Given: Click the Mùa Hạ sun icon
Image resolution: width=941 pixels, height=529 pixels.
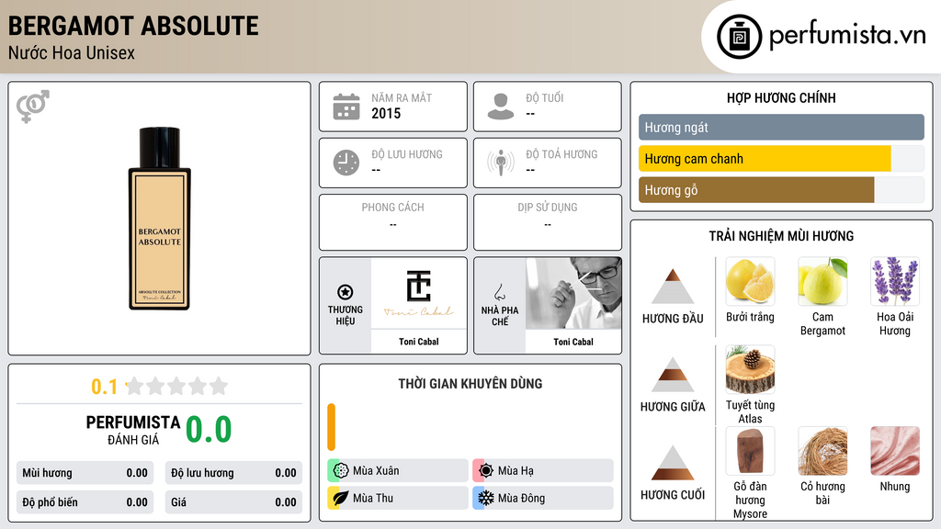Looking at the screenshot, I should point(486,471).
